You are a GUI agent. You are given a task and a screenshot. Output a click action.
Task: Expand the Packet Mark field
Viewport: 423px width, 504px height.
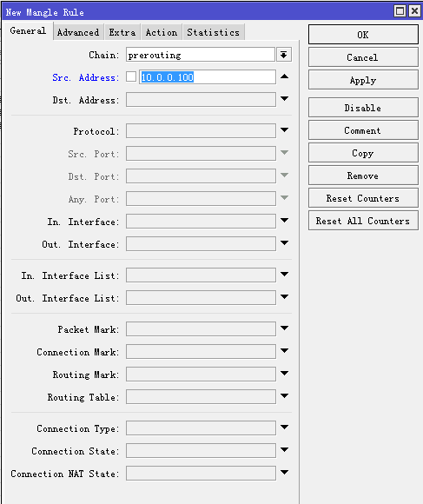[284, 328]
